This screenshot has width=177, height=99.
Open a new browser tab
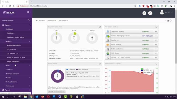click(31, 2)
